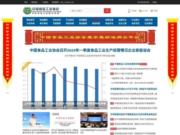Open the 政策法规 navigation item

point(109,20)
